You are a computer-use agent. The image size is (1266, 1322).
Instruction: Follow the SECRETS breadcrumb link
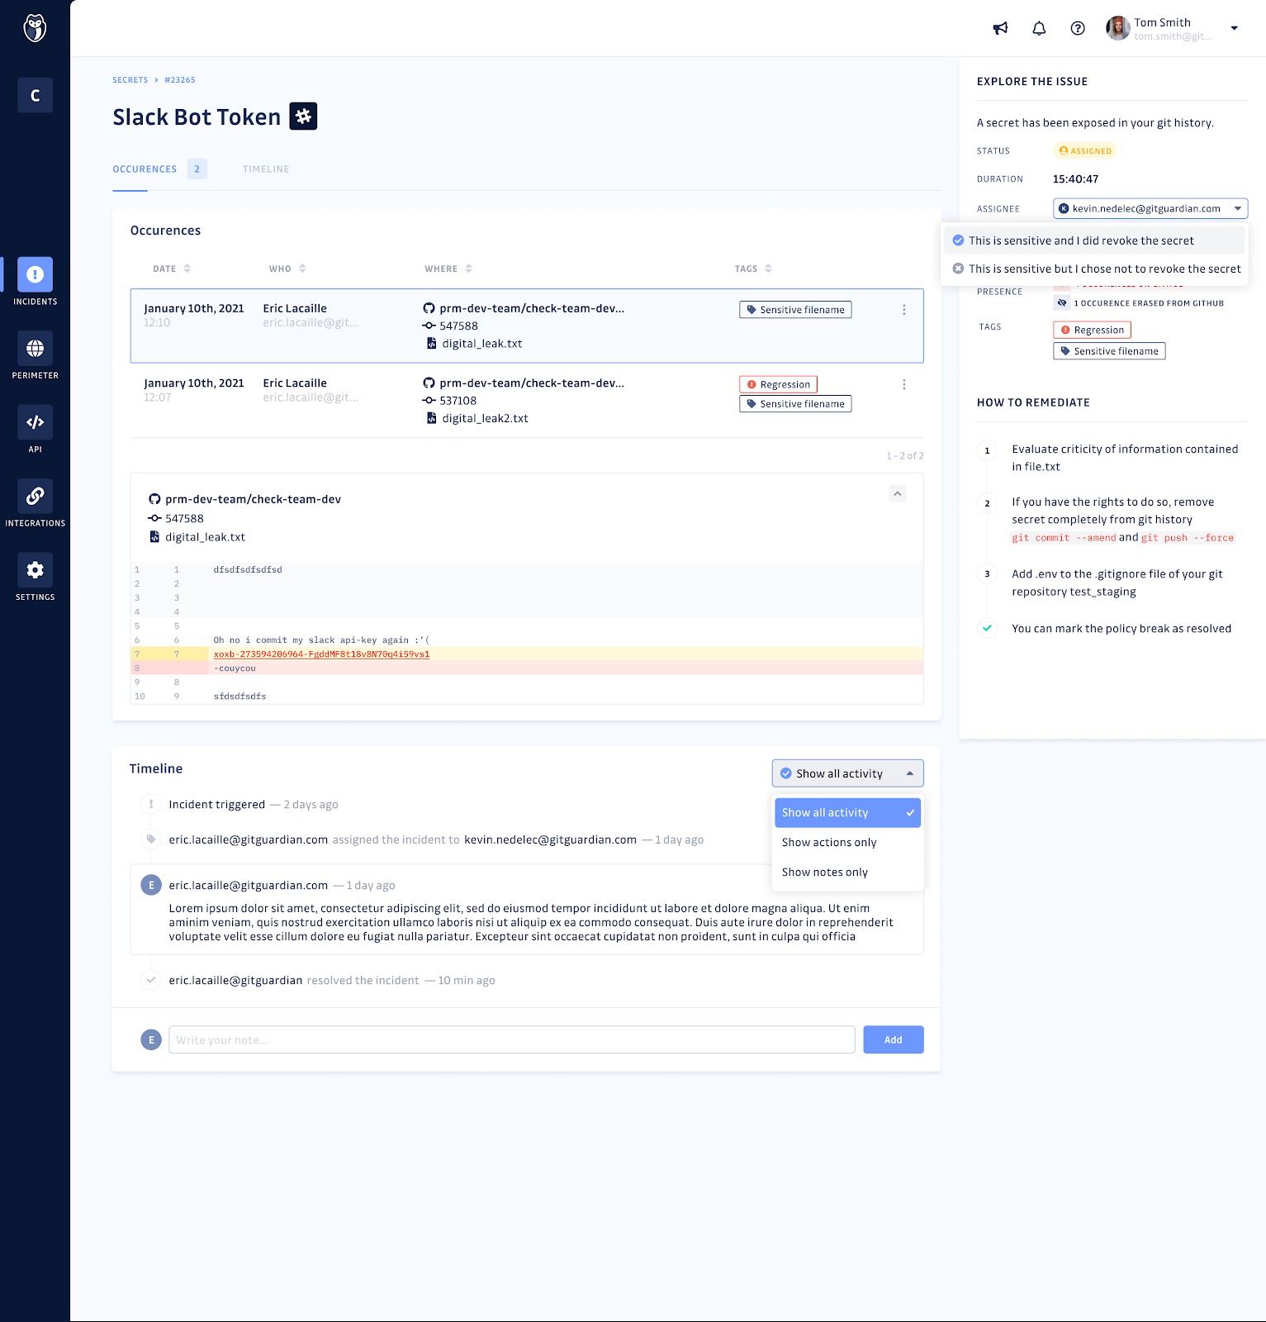130,80
